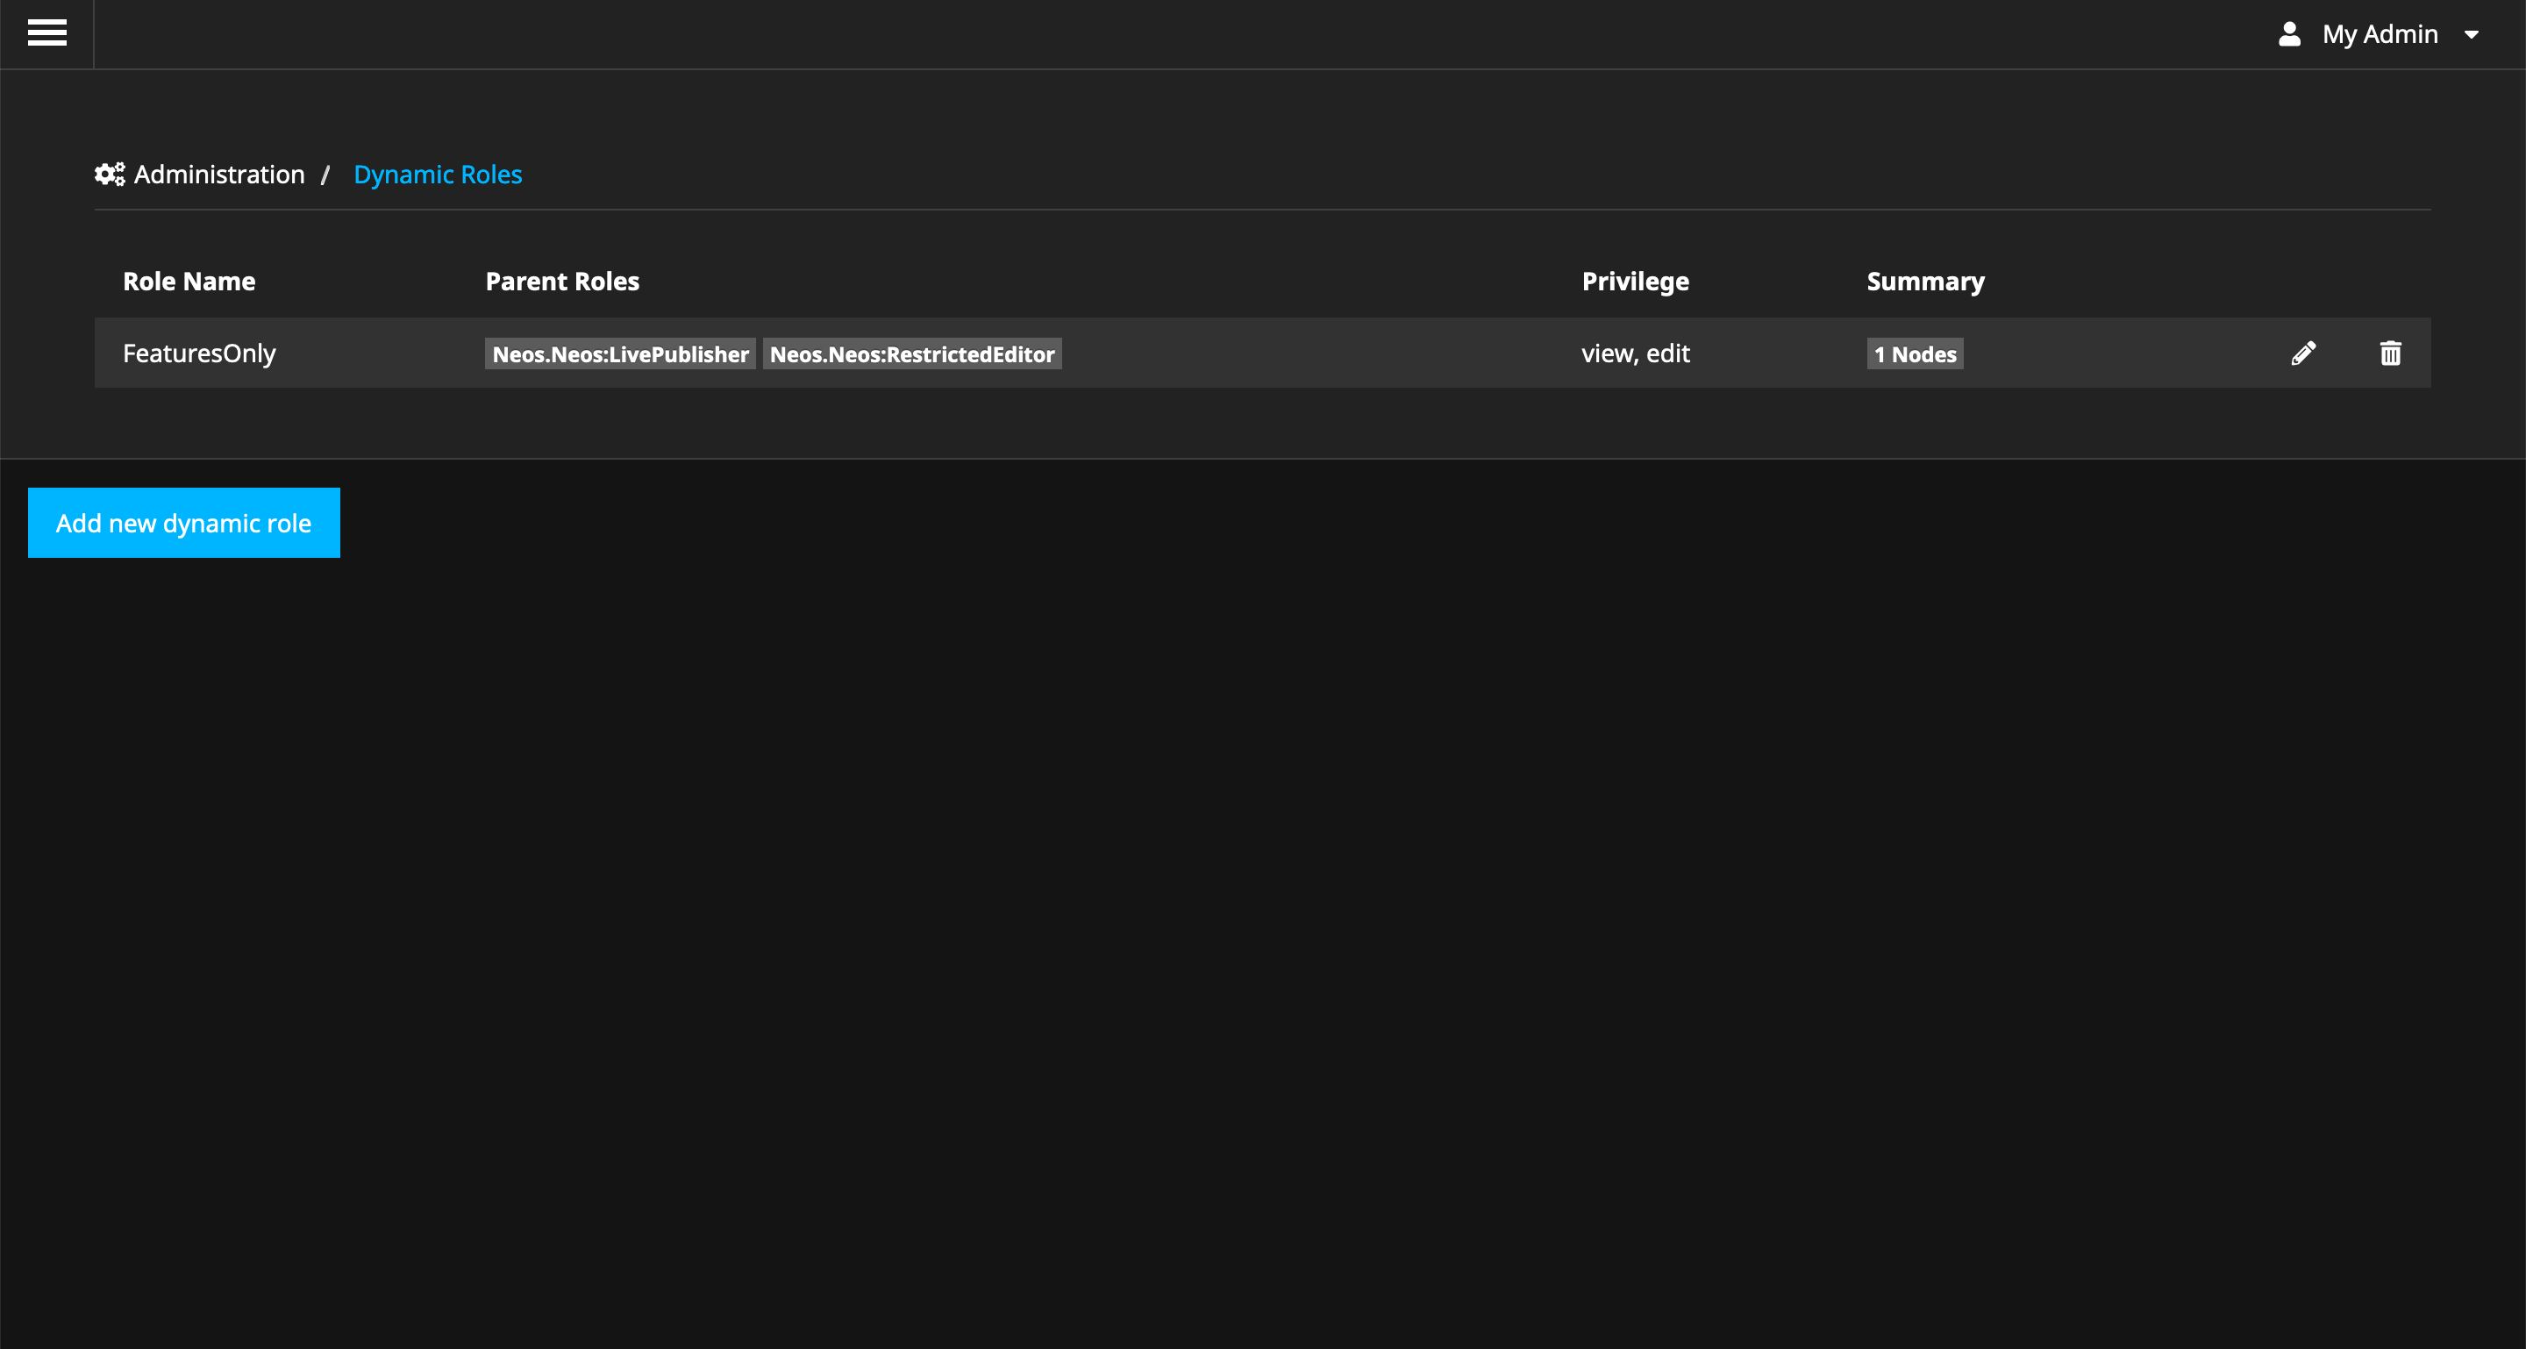The width and height of the screenshot is (2526, 1349).
Task: Click the Administration gears icon
Action: [x=110, y=175]
